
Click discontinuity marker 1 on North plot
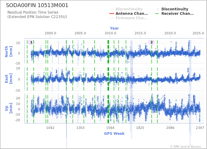(31, 42)
